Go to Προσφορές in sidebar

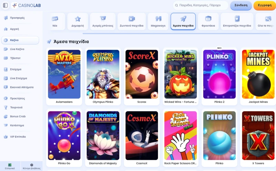click(17, 18)
